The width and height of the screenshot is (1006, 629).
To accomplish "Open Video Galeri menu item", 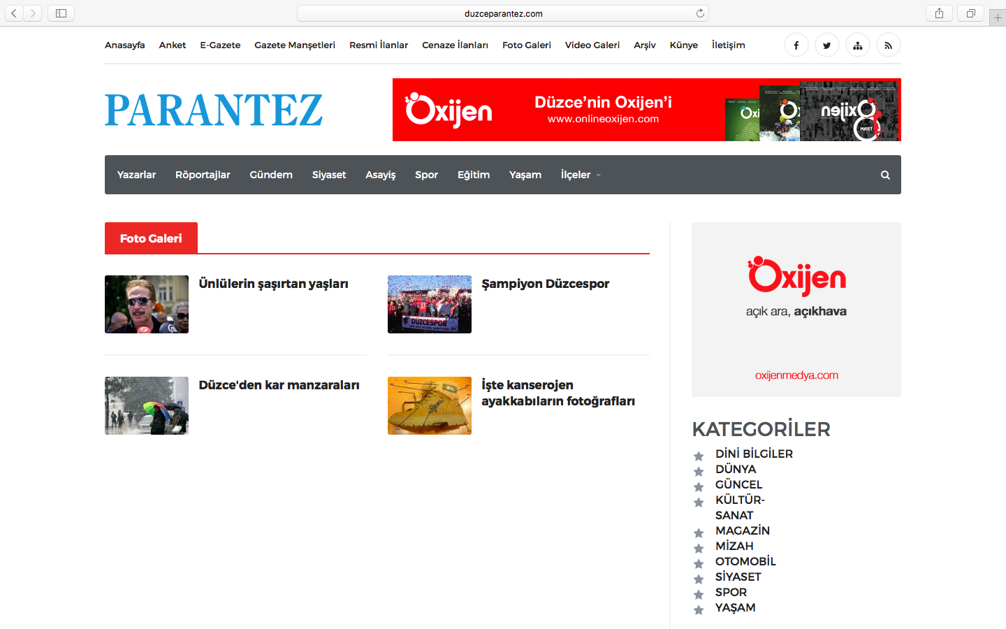I will 592,45.
